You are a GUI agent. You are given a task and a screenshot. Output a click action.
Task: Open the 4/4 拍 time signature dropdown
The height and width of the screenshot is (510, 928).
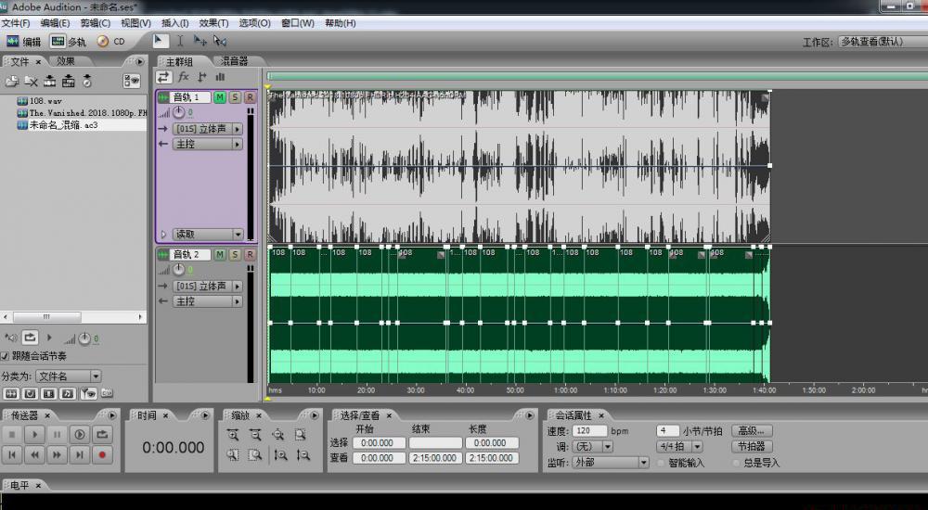(x=679, y=447)
